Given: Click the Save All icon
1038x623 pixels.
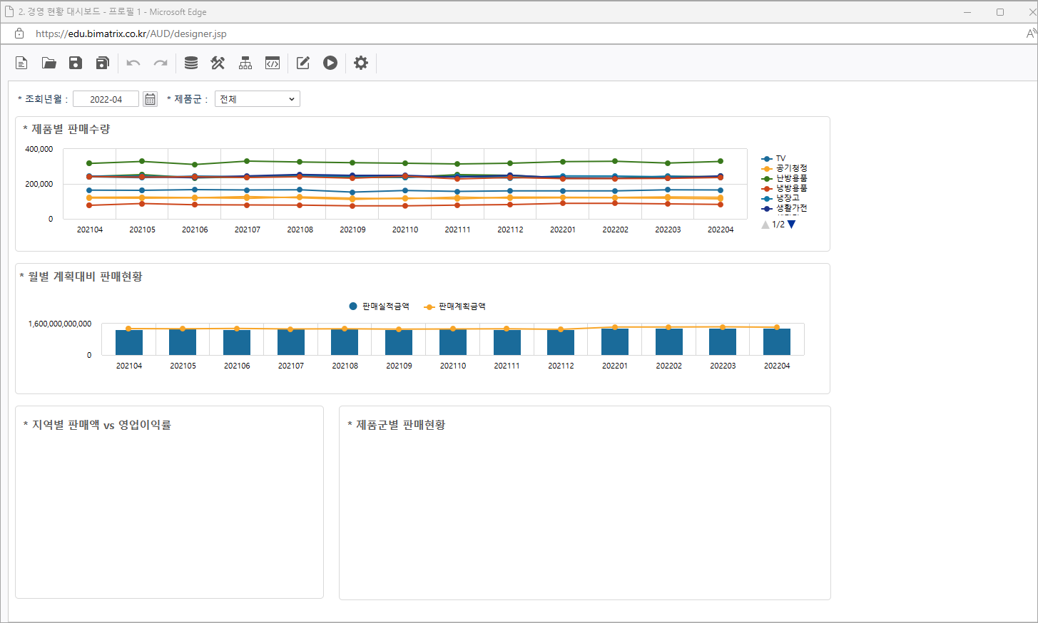Looking at the screenshot, I should click(x=103, y=63).
